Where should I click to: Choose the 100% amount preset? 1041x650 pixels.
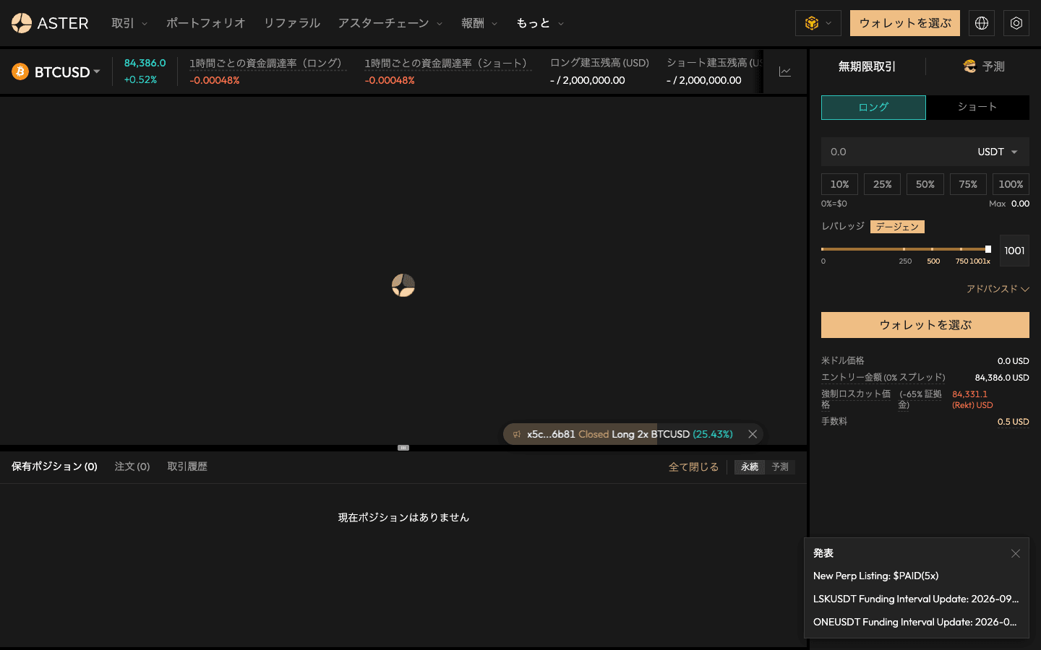click(1011, 184)
